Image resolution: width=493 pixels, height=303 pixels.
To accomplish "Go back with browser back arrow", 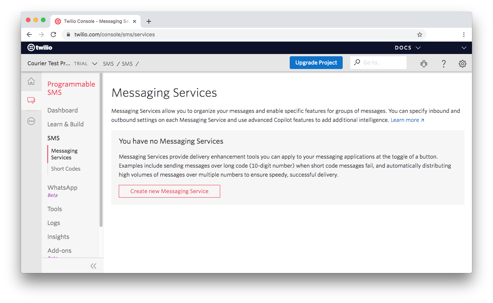I will pos(29,34).
